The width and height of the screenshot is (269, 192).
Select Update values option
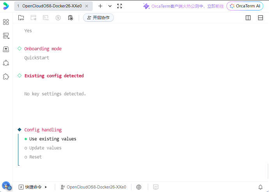[43, 148]
